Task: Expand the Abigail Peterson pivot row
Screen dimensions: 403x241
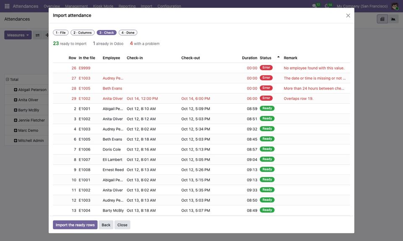Action: click(16, 90)
